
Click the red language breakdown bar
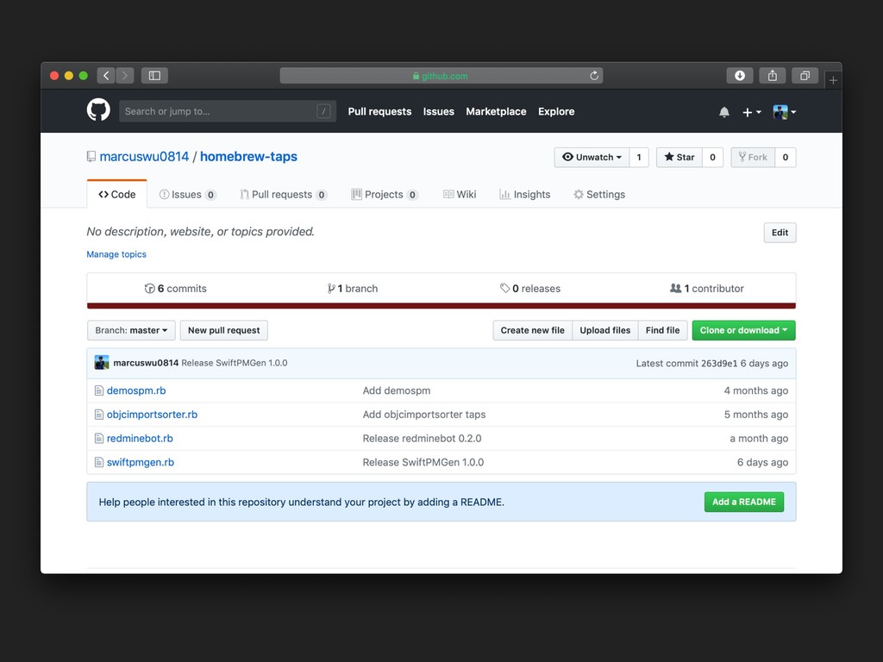441,306
